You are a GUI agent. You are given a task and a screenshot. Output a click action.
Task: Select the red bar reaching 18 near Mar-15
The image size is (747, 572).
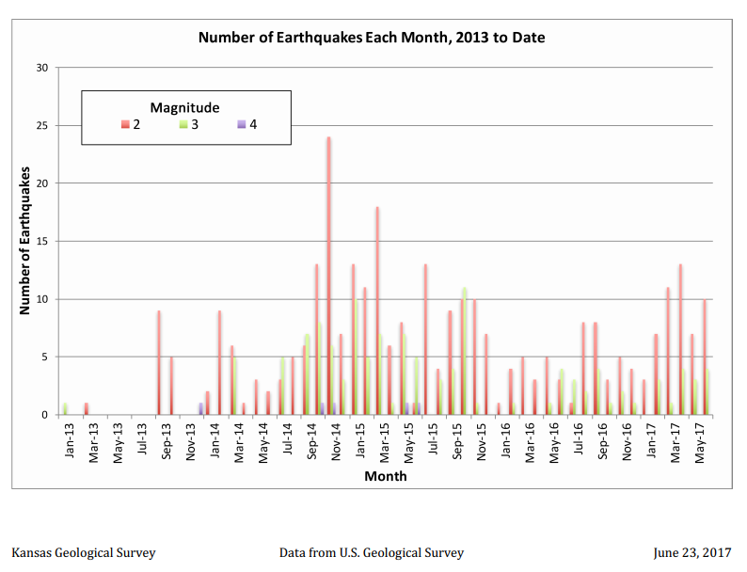[x=377, y=310]
